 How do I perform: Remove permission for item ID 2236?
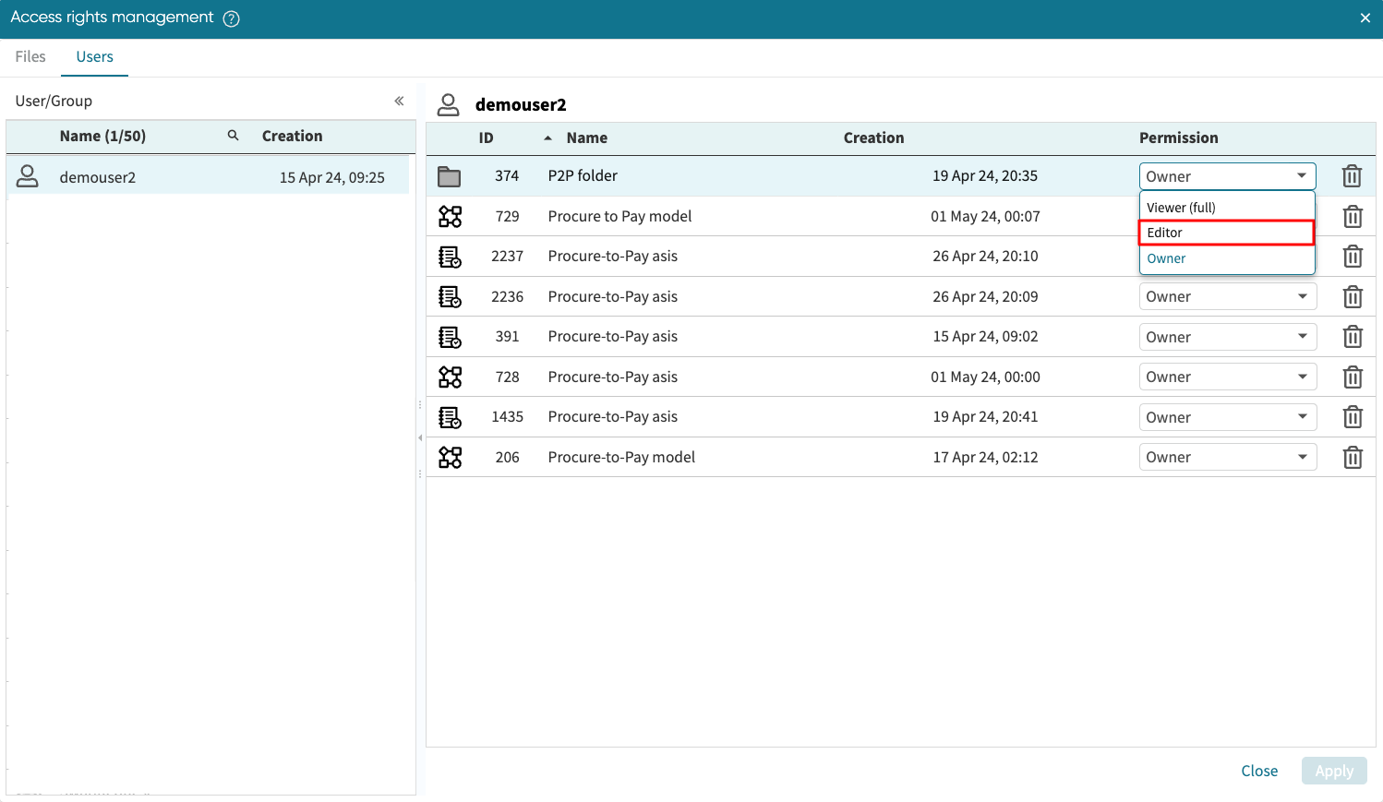tap(1352, 297)
